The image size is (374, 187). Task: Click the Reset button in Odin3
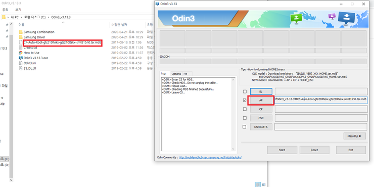coord(314,150)
